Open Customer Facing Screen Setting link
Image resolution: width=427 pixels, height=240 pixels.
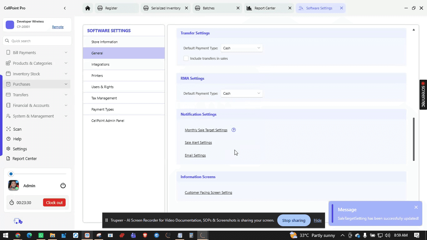(208, 192)
